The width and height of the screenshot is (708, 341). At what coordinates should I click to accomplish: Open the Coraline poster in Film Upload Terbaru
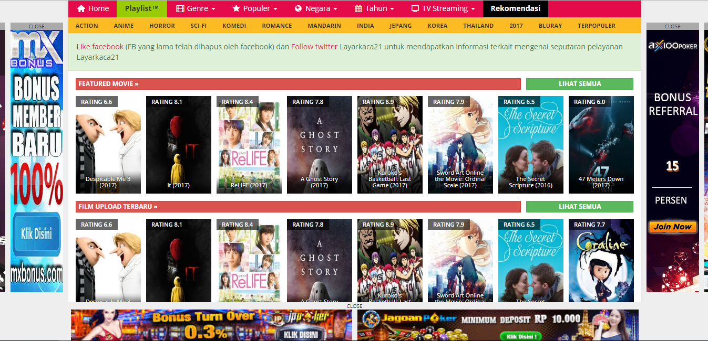pyautogui.click(x=601, y=260)
